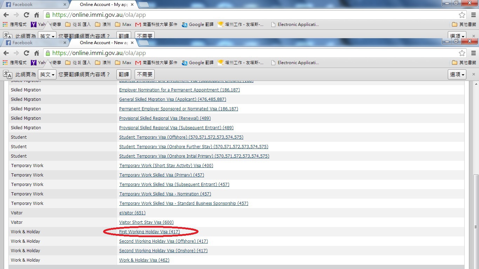Open Electronic Applicati... bookmark in New app window

[x=295, y=63]
